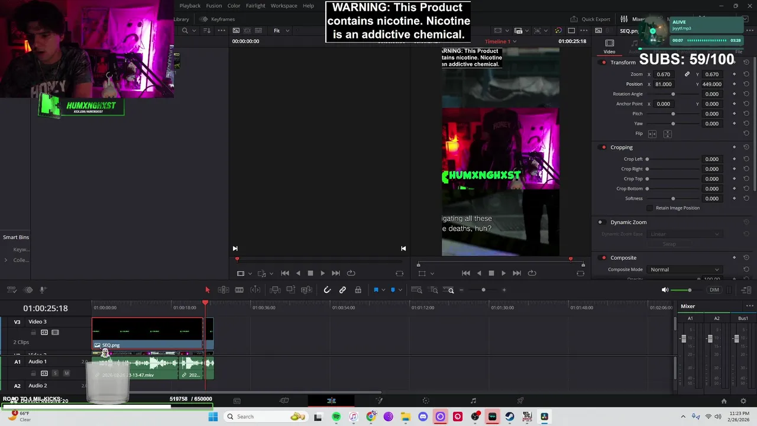Mute Audio 1 track
The height and width of the screenshot is (426, 757).
pos(66,373)
